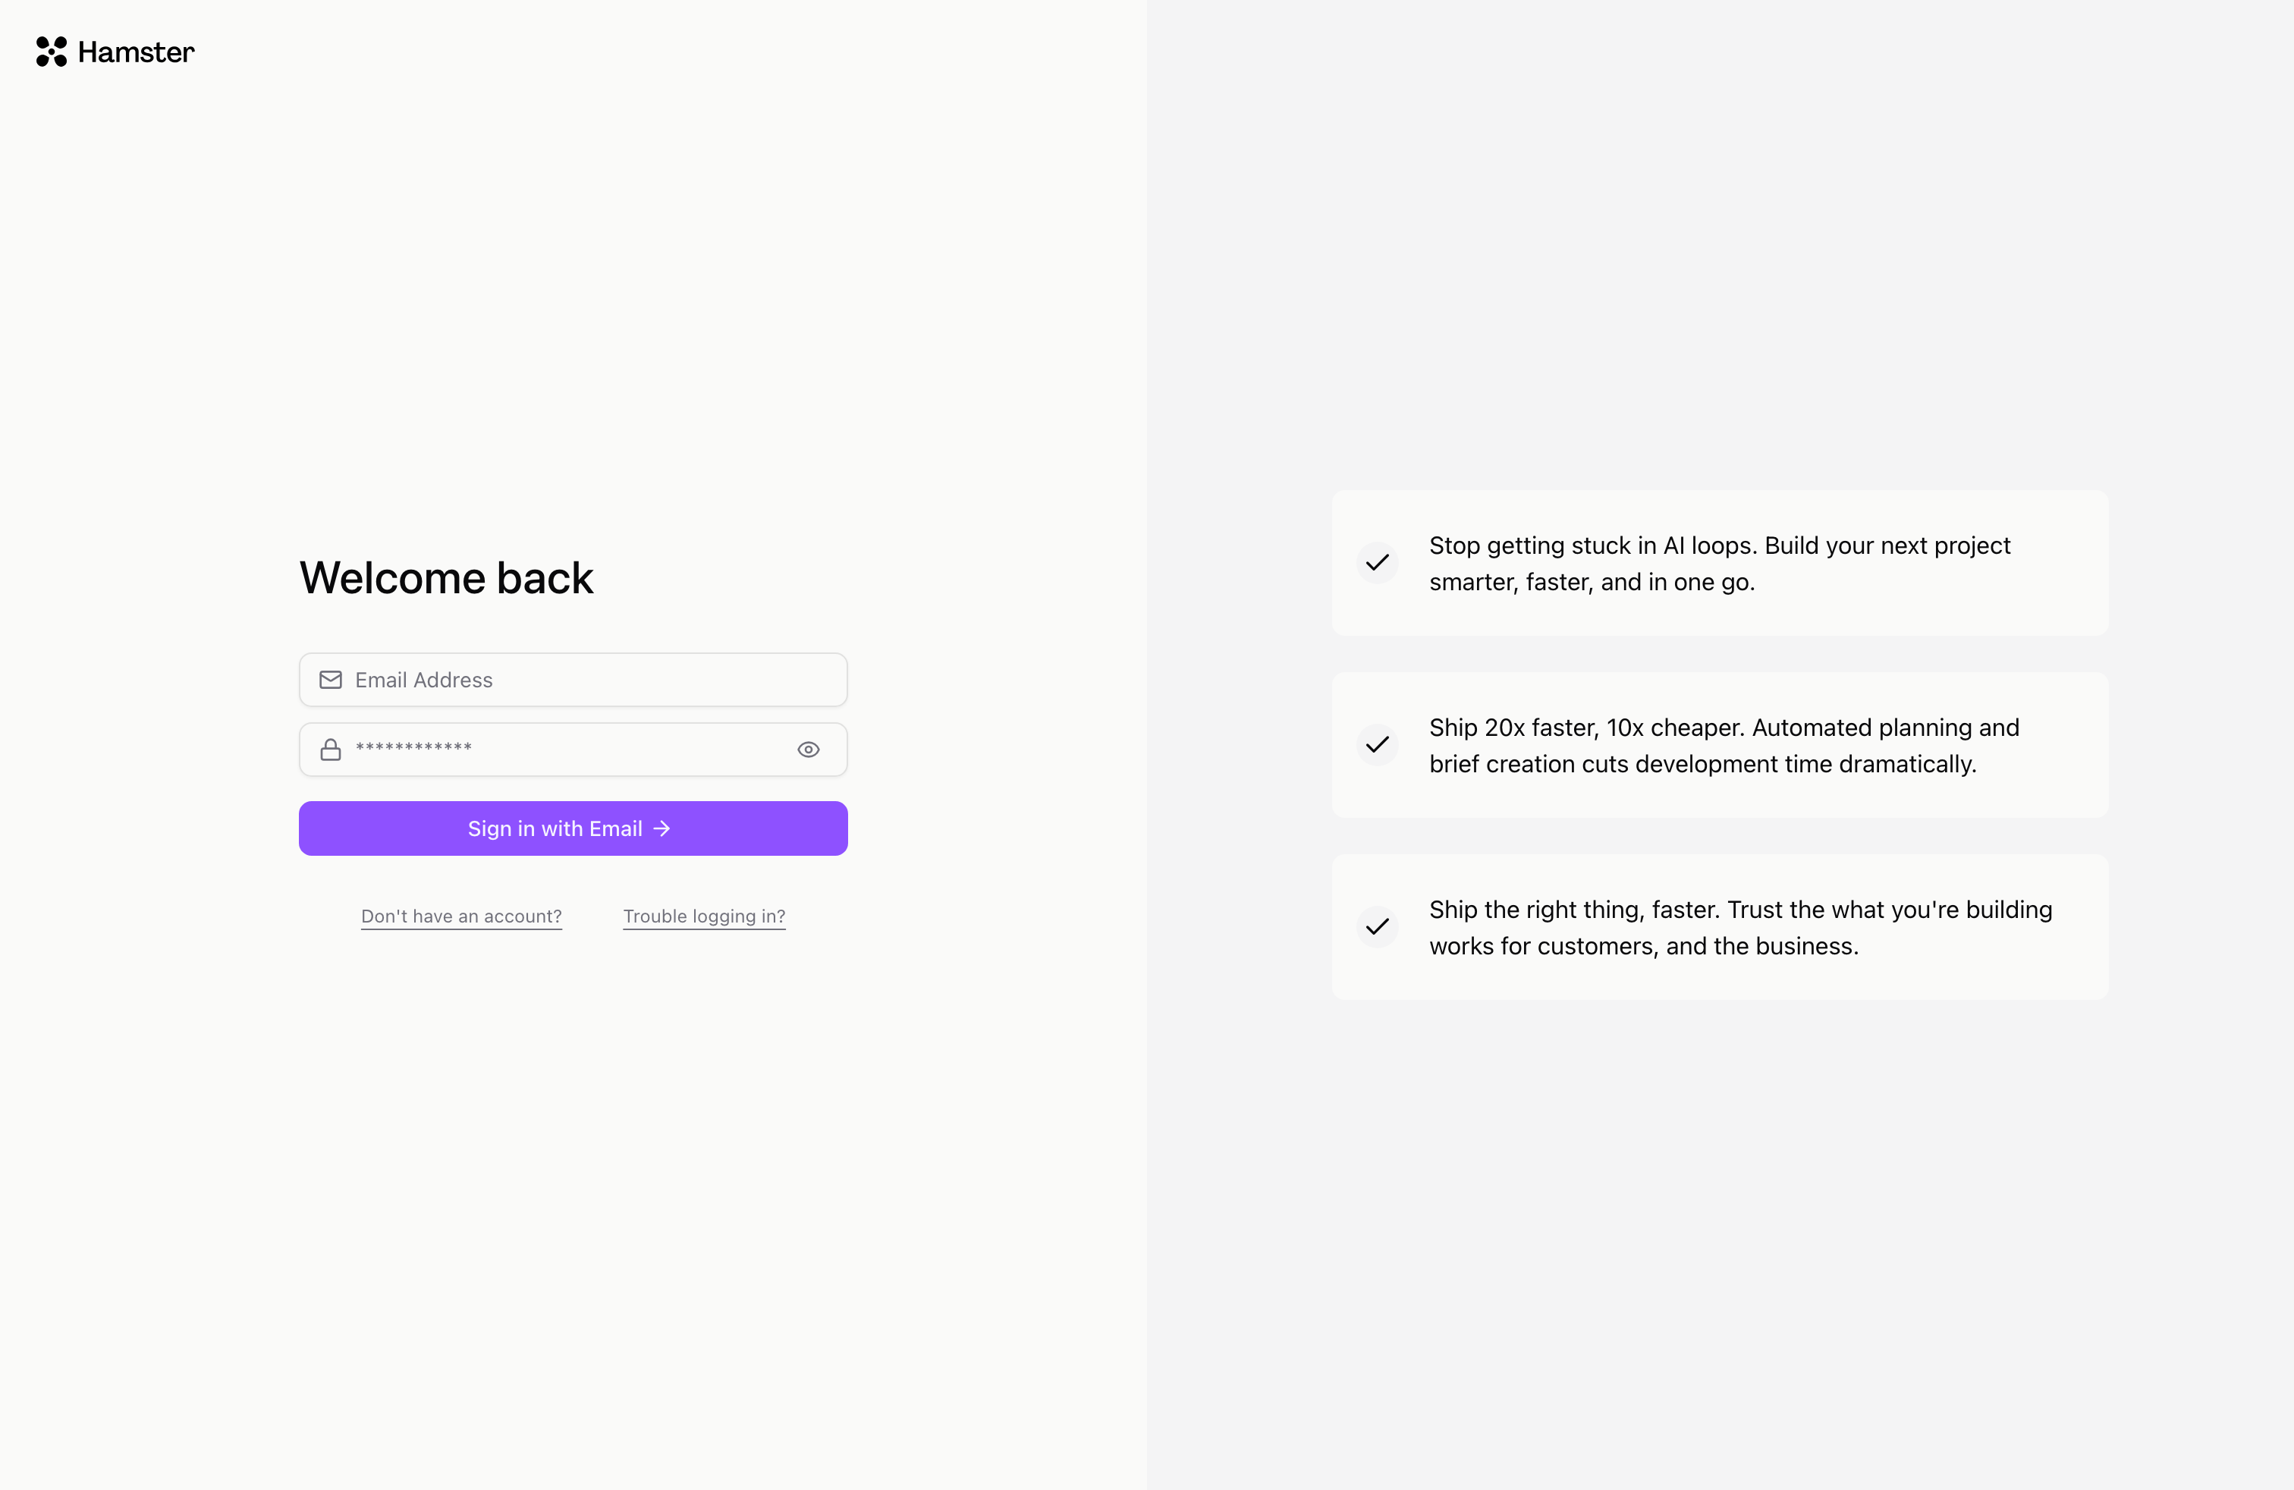Click the envelope icon in the email field
Image resolution: width=2294 pixels, height=1490 pixels.
(x=331, y=680)
